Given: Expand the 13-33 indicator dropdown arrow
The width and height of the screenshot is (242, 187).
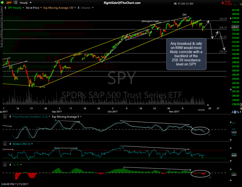Looking at the screenshot, I should pyautogui.click(x=21, y=165).
